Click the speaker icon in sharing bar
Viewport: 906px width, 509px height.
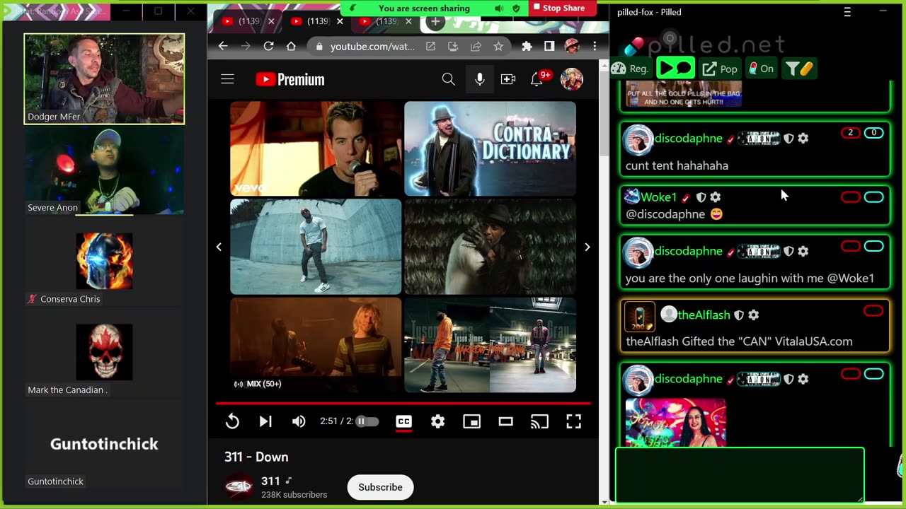(499, 8)
